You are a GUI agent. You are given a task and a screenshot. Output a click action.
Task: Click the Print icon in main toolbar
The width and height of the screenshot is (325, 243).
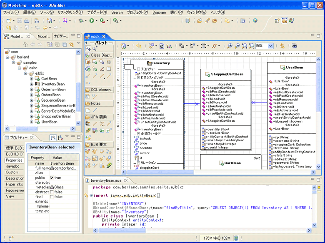click(27, 21)
